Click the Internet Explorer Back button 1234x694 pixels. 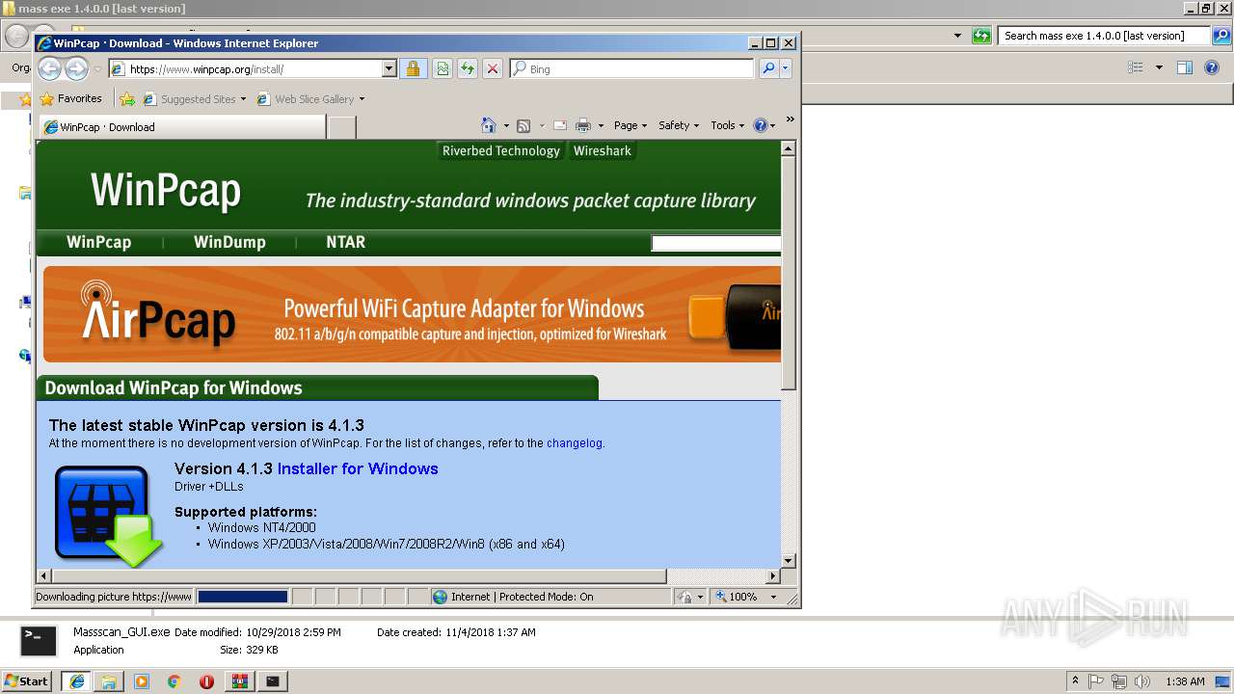click(x=49, y=68)
